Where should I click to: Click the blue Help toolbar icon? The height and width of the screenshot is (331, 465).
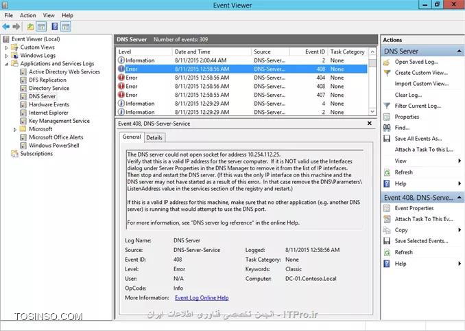pos(55,27)
